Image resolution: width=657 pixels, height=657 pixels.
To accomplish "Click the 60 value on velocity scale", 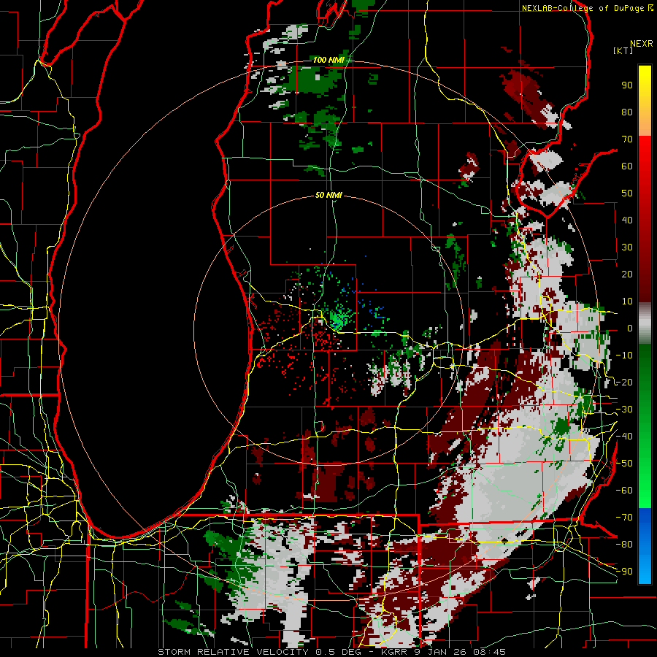I will [x=627, y=166].
